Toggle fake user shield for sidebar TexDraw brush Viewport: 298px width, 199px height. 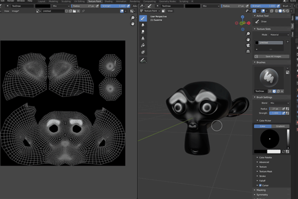[274, 91]
